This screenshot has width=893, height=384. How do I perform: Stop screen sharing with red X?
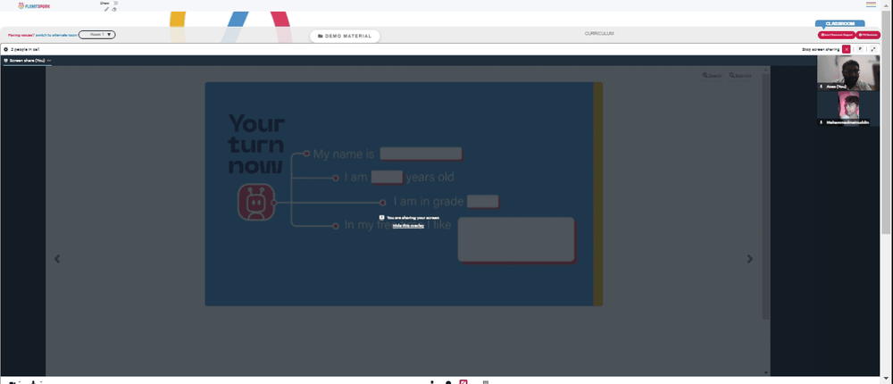click(847, 50)
